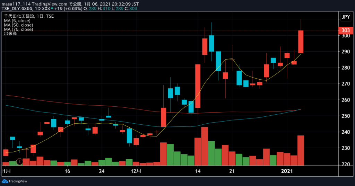
Task: Click the 千代田化工建設 symbol title
Action: coord(19,16)
